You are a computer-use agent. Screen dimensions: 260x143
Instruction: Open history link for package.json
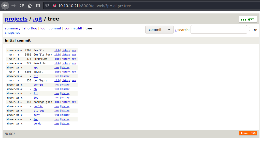66,102
